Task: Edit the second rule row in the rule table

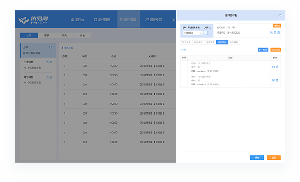Action: point(273,80)
